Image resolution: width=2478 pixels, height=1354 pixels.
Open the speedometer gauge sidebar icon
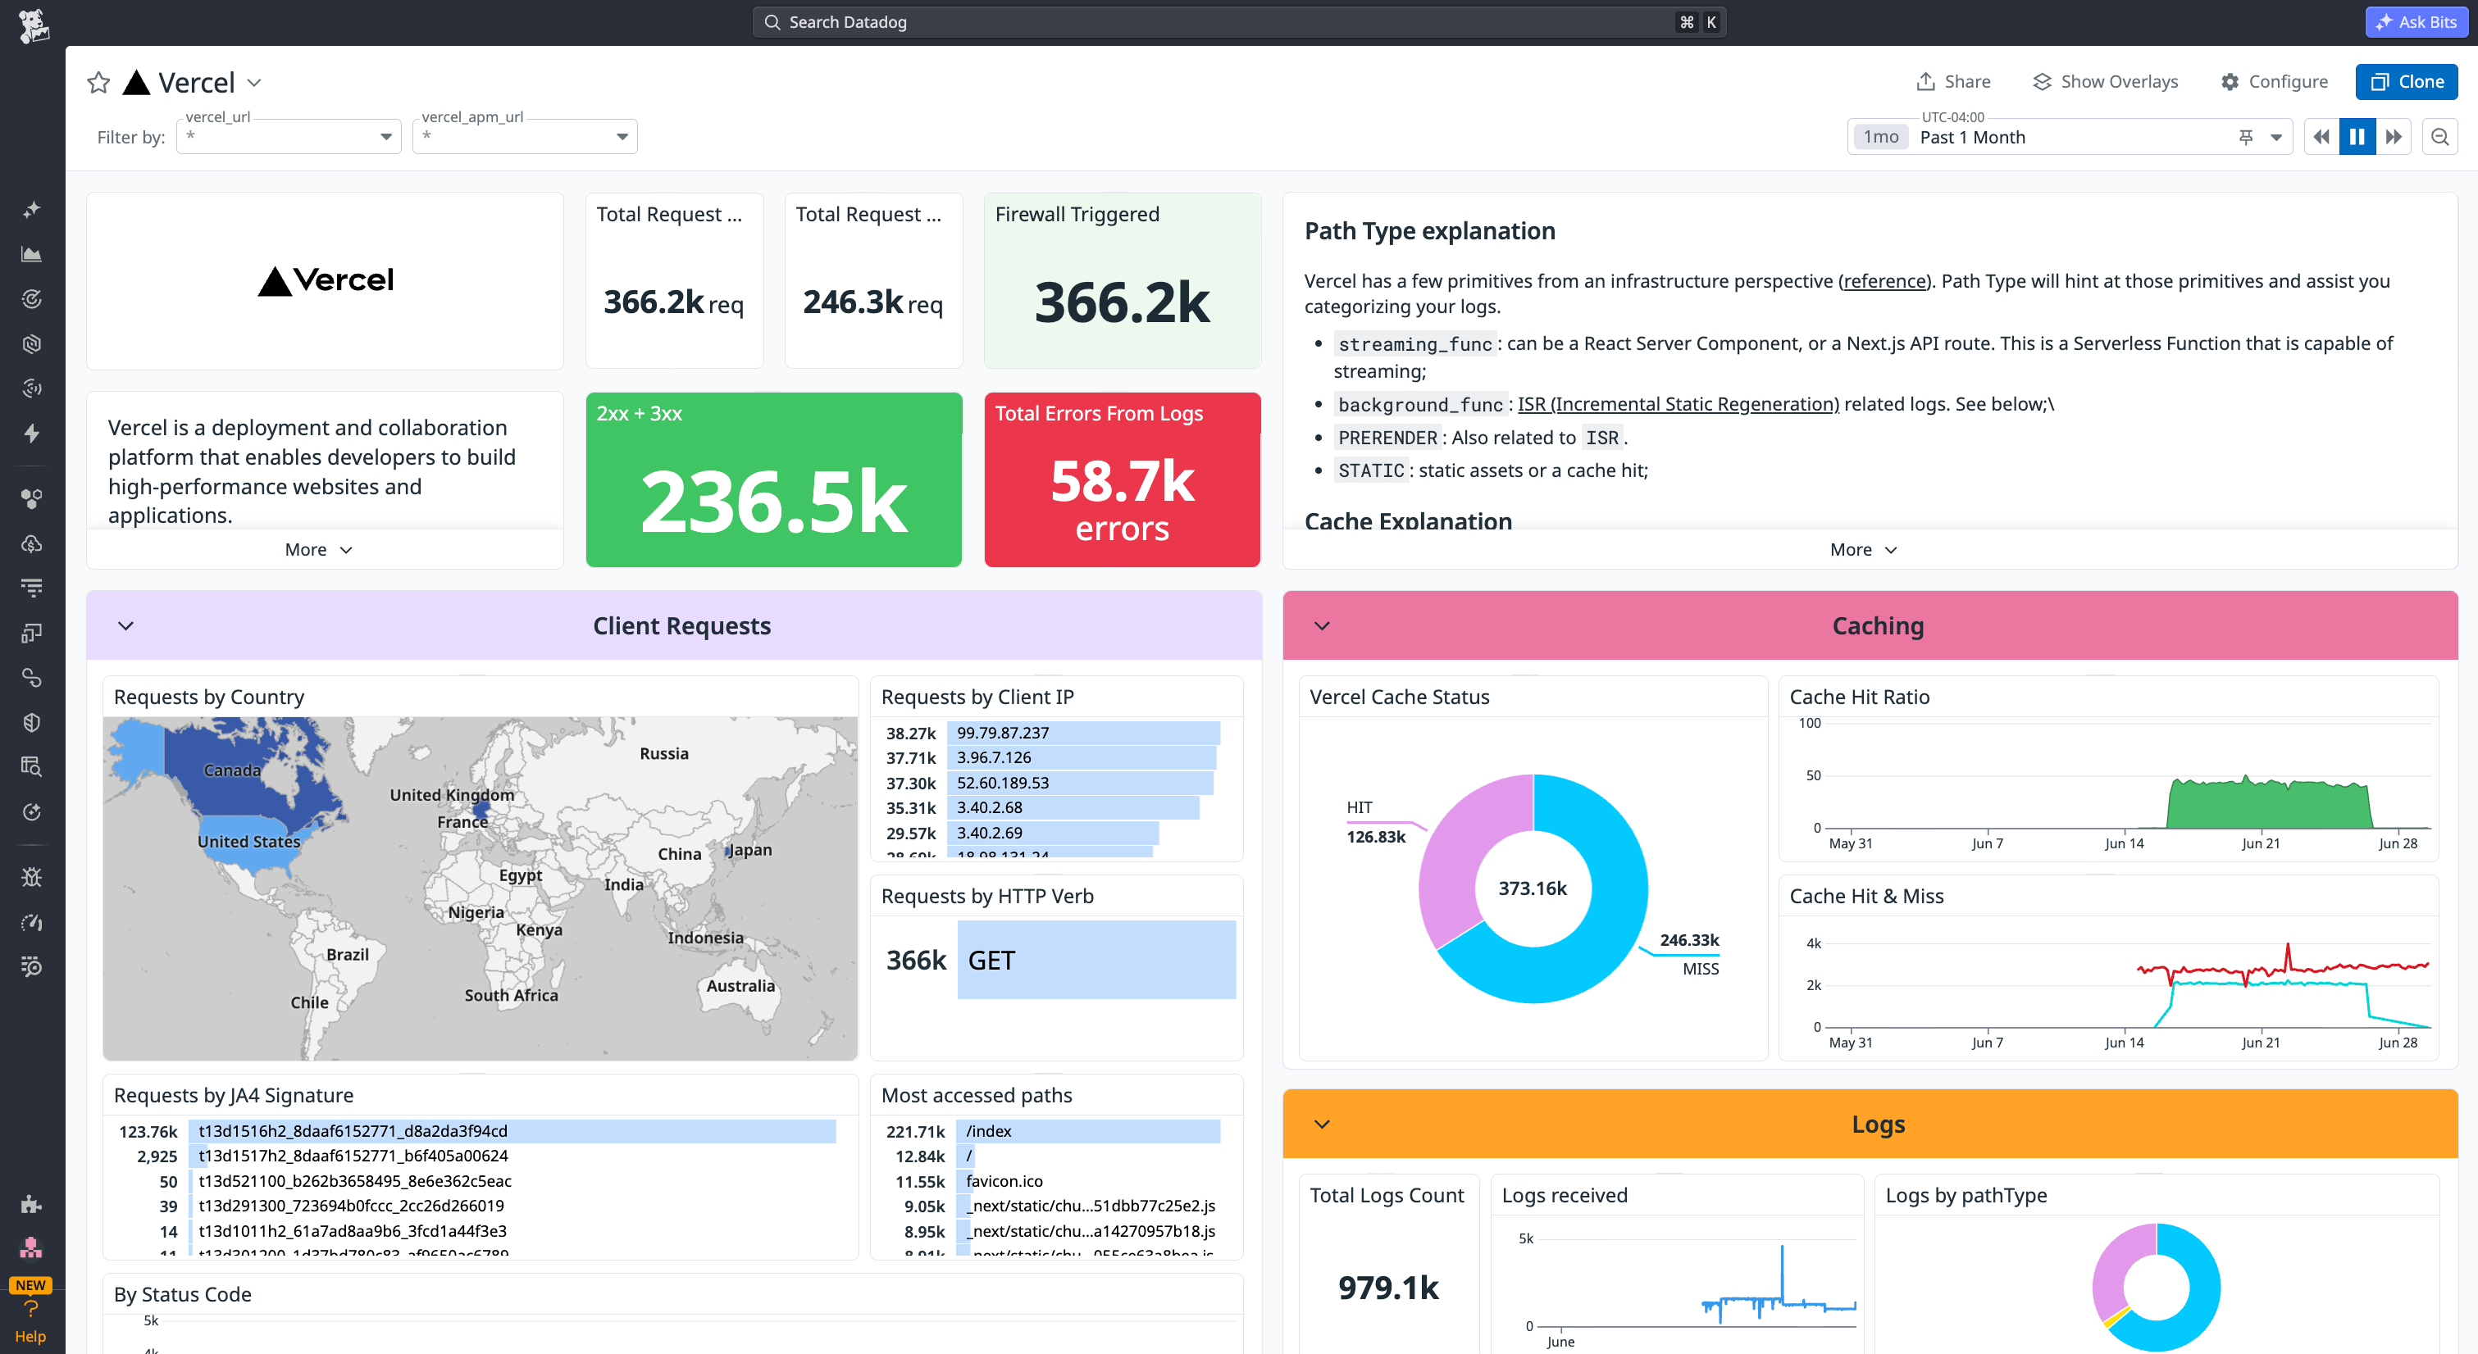(x=32, y=922)
